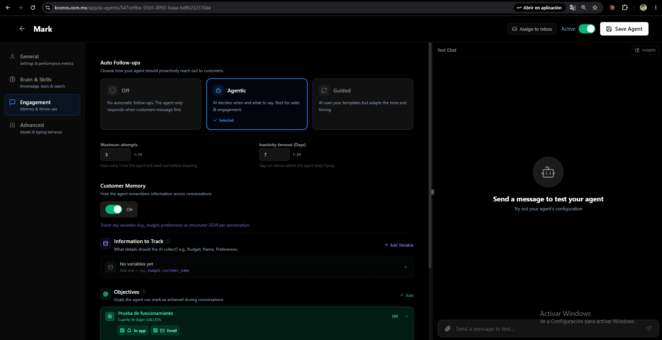This screenshot has height=340, width=662.
Task: Click Save Agent button
Action: click(624, 29)
